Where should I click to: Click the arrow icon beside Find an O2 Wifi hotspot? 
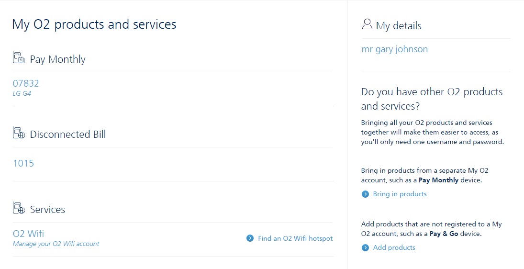pos(250,238)
